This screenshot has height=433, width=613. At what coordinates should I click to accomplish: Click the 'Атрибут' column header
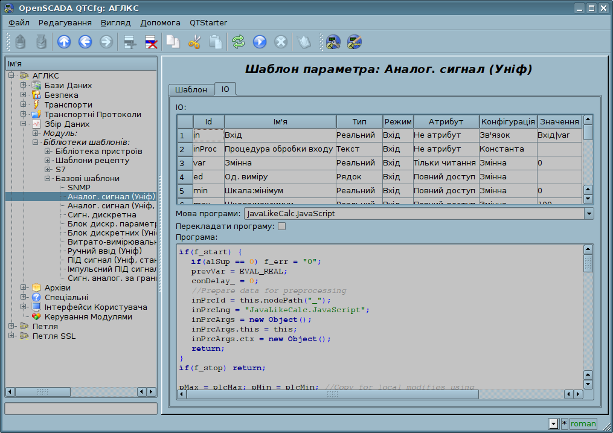click(446, 121)
